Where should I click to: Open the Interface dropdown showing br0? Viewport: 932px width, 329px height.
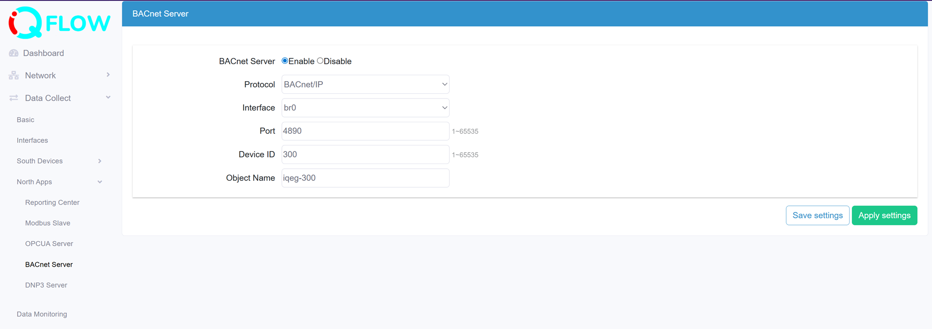click(x=365, y=108)
